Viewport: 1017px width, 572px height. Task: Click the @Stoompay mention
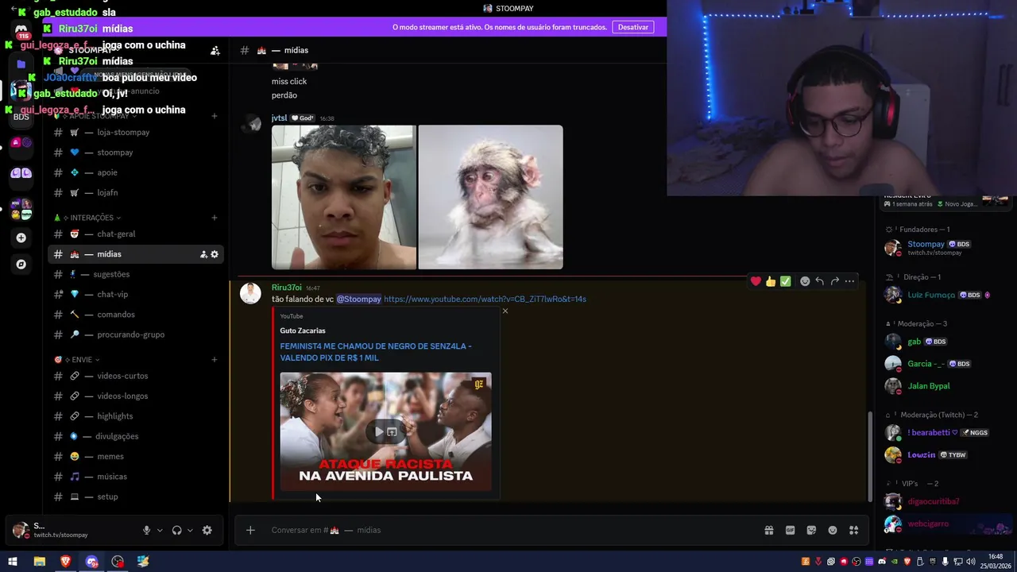tap(359, 300)
